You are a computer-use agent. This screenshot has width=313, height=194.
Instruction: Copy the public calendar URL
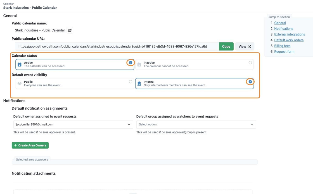226,46
